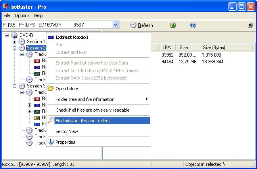
Task: Choose Find missing files and folders
Action: tap(98, 121)
